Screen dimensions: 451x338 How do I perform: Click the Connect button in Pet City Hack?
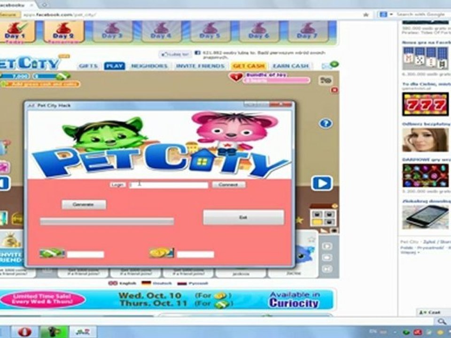[229, 185]
